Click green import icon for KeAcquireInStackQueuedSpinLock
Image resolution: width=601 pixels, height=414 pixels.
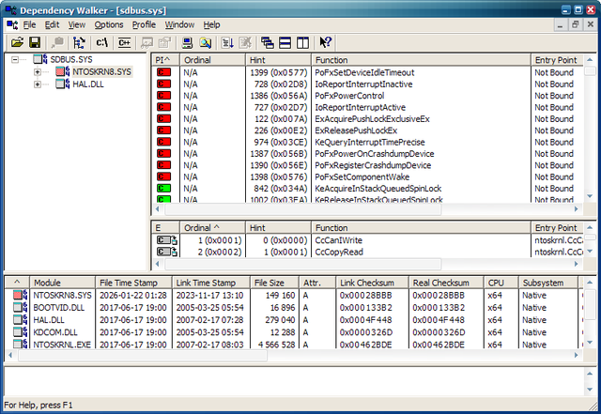pyautogui.click(x=163, y=188)
